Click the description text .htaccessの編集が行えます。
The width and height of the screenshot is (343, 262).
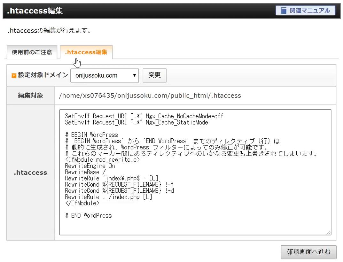coord(49,30)
